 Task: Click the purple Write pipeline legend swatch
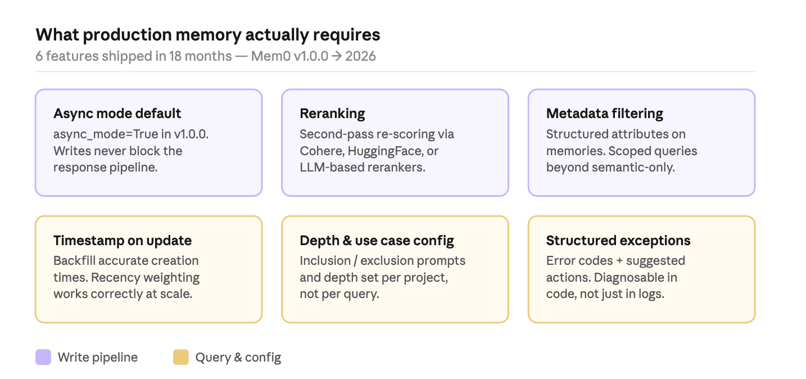[43, 357]
